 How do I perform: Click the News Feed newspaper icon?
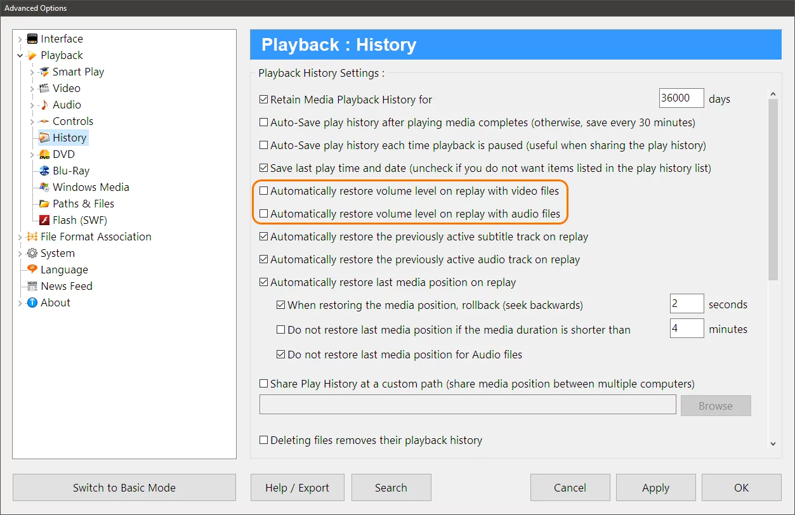tap(32, 286)
